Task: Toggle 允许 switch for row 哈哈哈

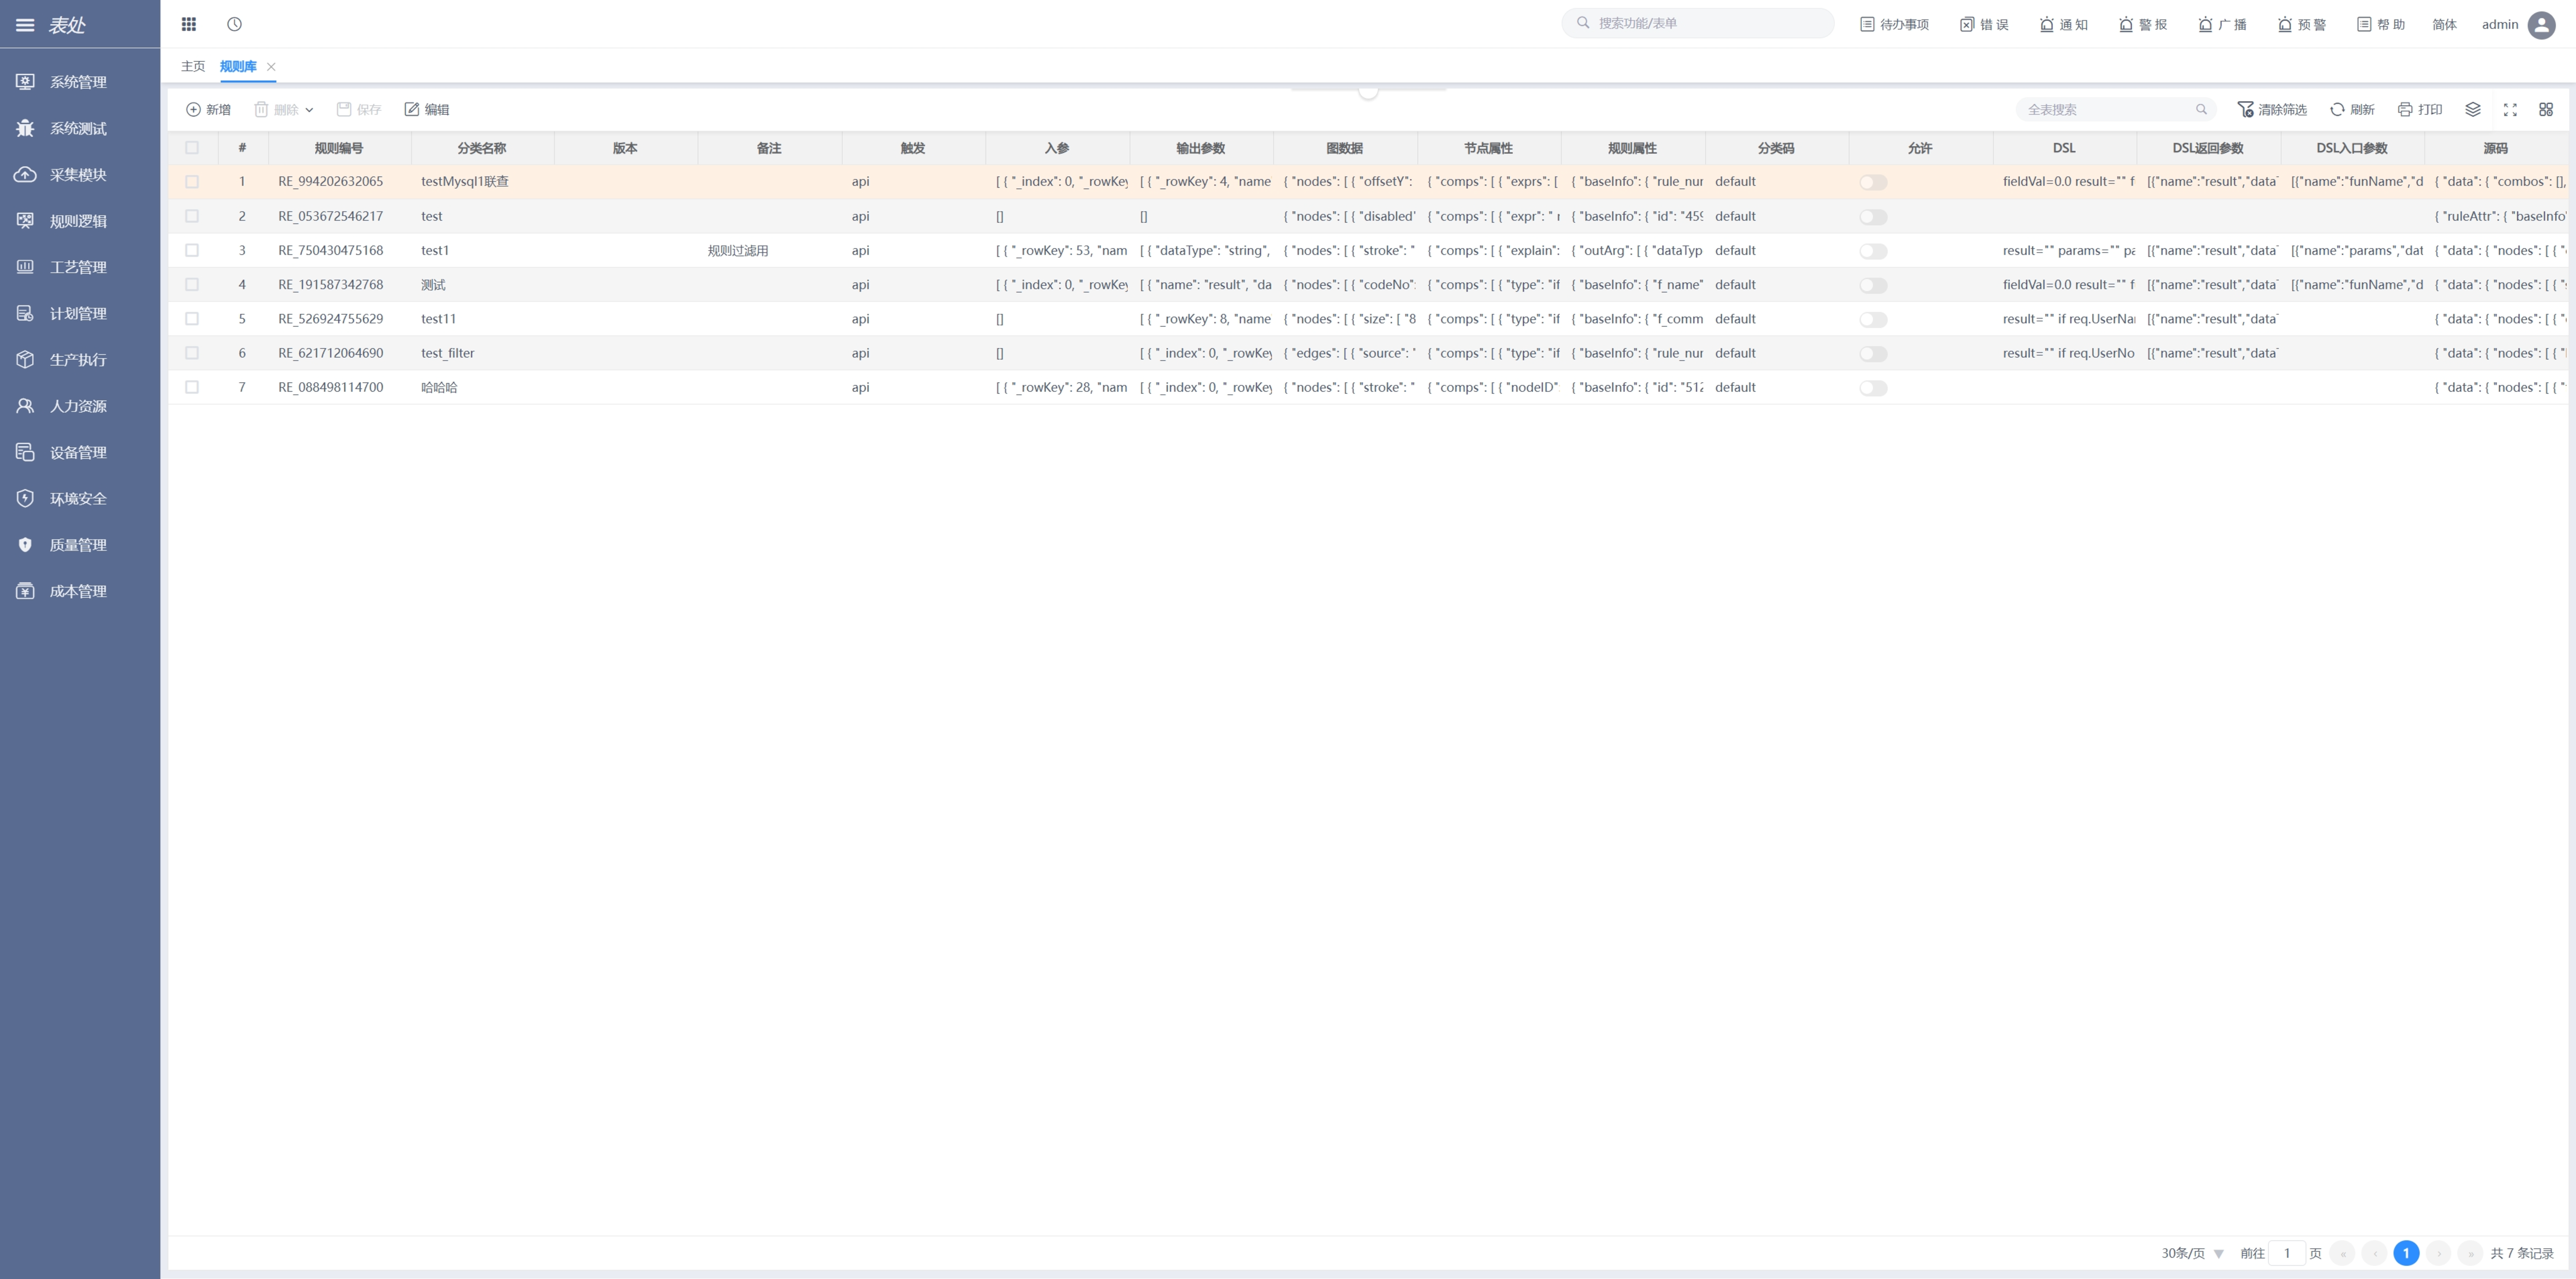Action: coord(1873,388)
